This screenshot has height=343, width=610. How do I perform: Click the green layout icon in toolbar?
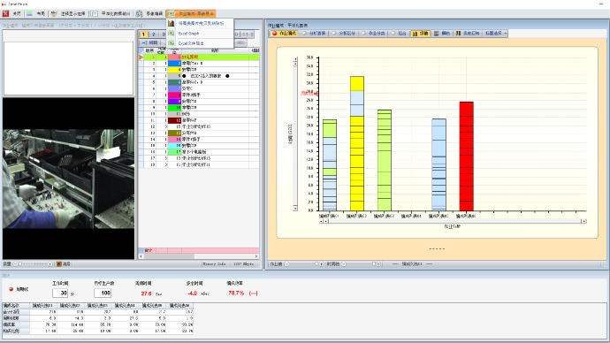29,13
